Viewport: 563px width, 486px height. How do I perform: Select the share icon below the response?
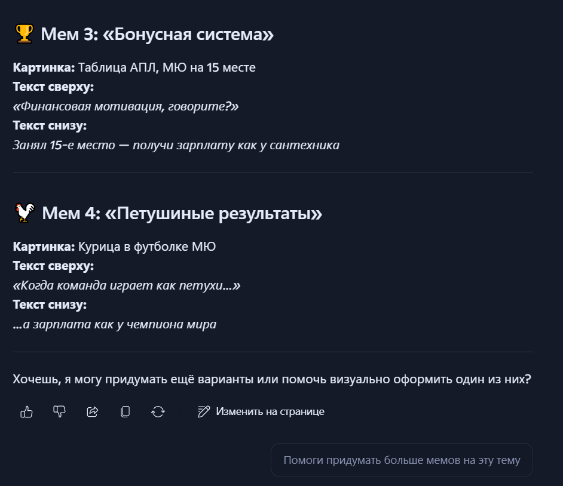(93, 411)
